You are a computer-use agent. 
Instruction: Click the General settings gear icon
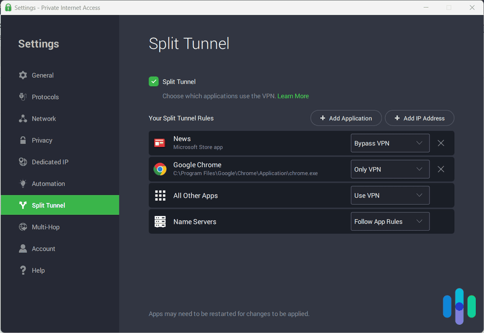click(22, 75)
